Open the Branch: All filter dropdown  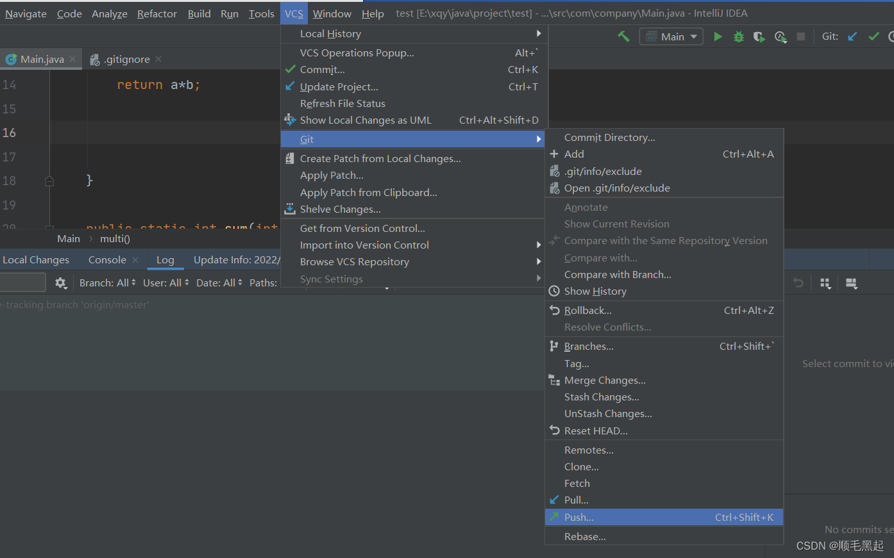pyautogui.click(x=107, y=283)
